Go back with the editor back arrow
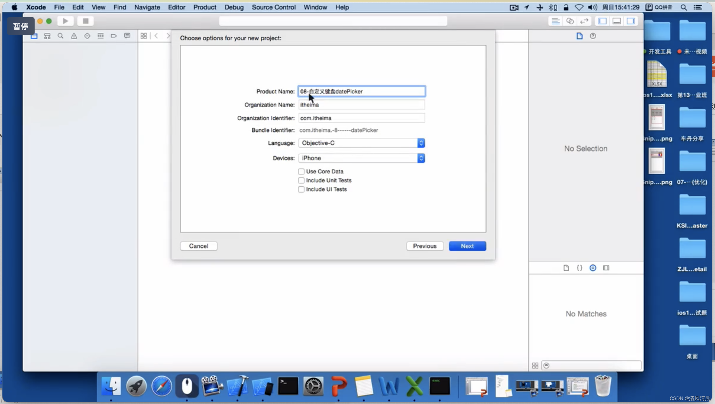Image resolution: width=715 pixels, height=404 pixels. click(156, 36)
